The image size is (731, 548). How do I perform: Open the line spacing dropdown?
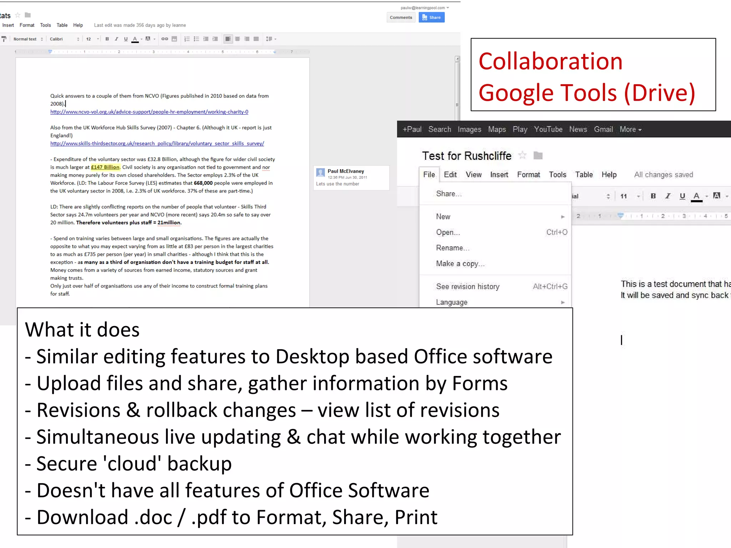point(271,39)
